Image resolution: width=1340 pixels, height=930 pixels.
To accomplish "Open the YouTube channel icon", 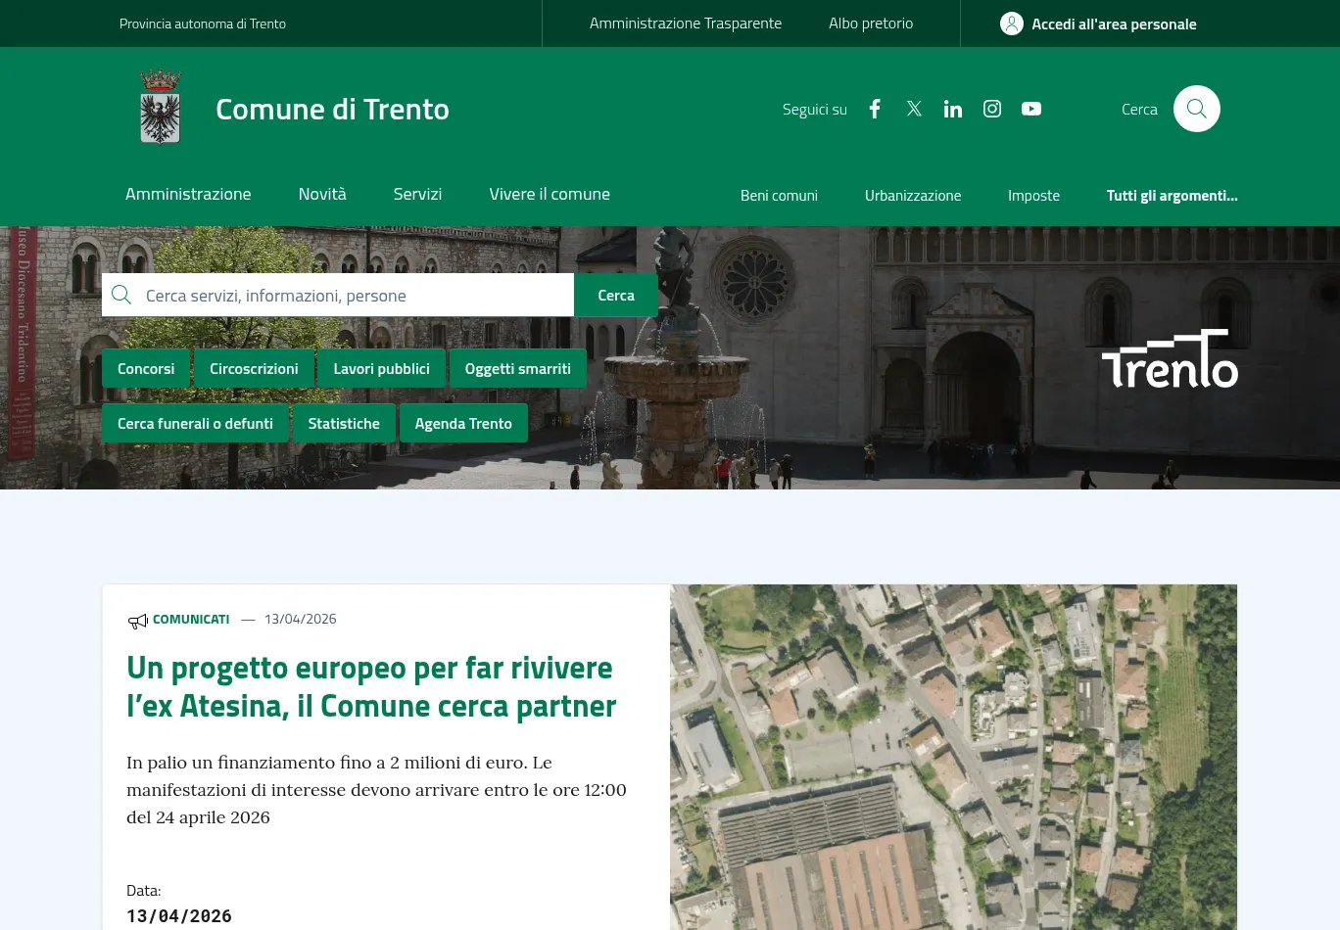I will (1031, 109).
